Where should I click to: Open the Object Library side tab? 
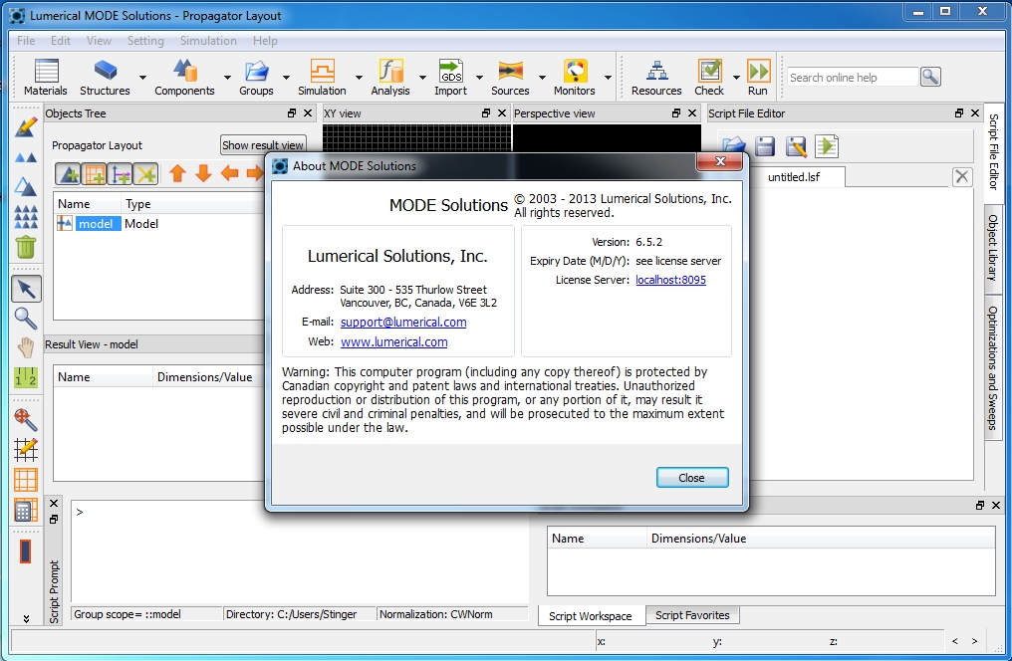[x=993, y=248]
